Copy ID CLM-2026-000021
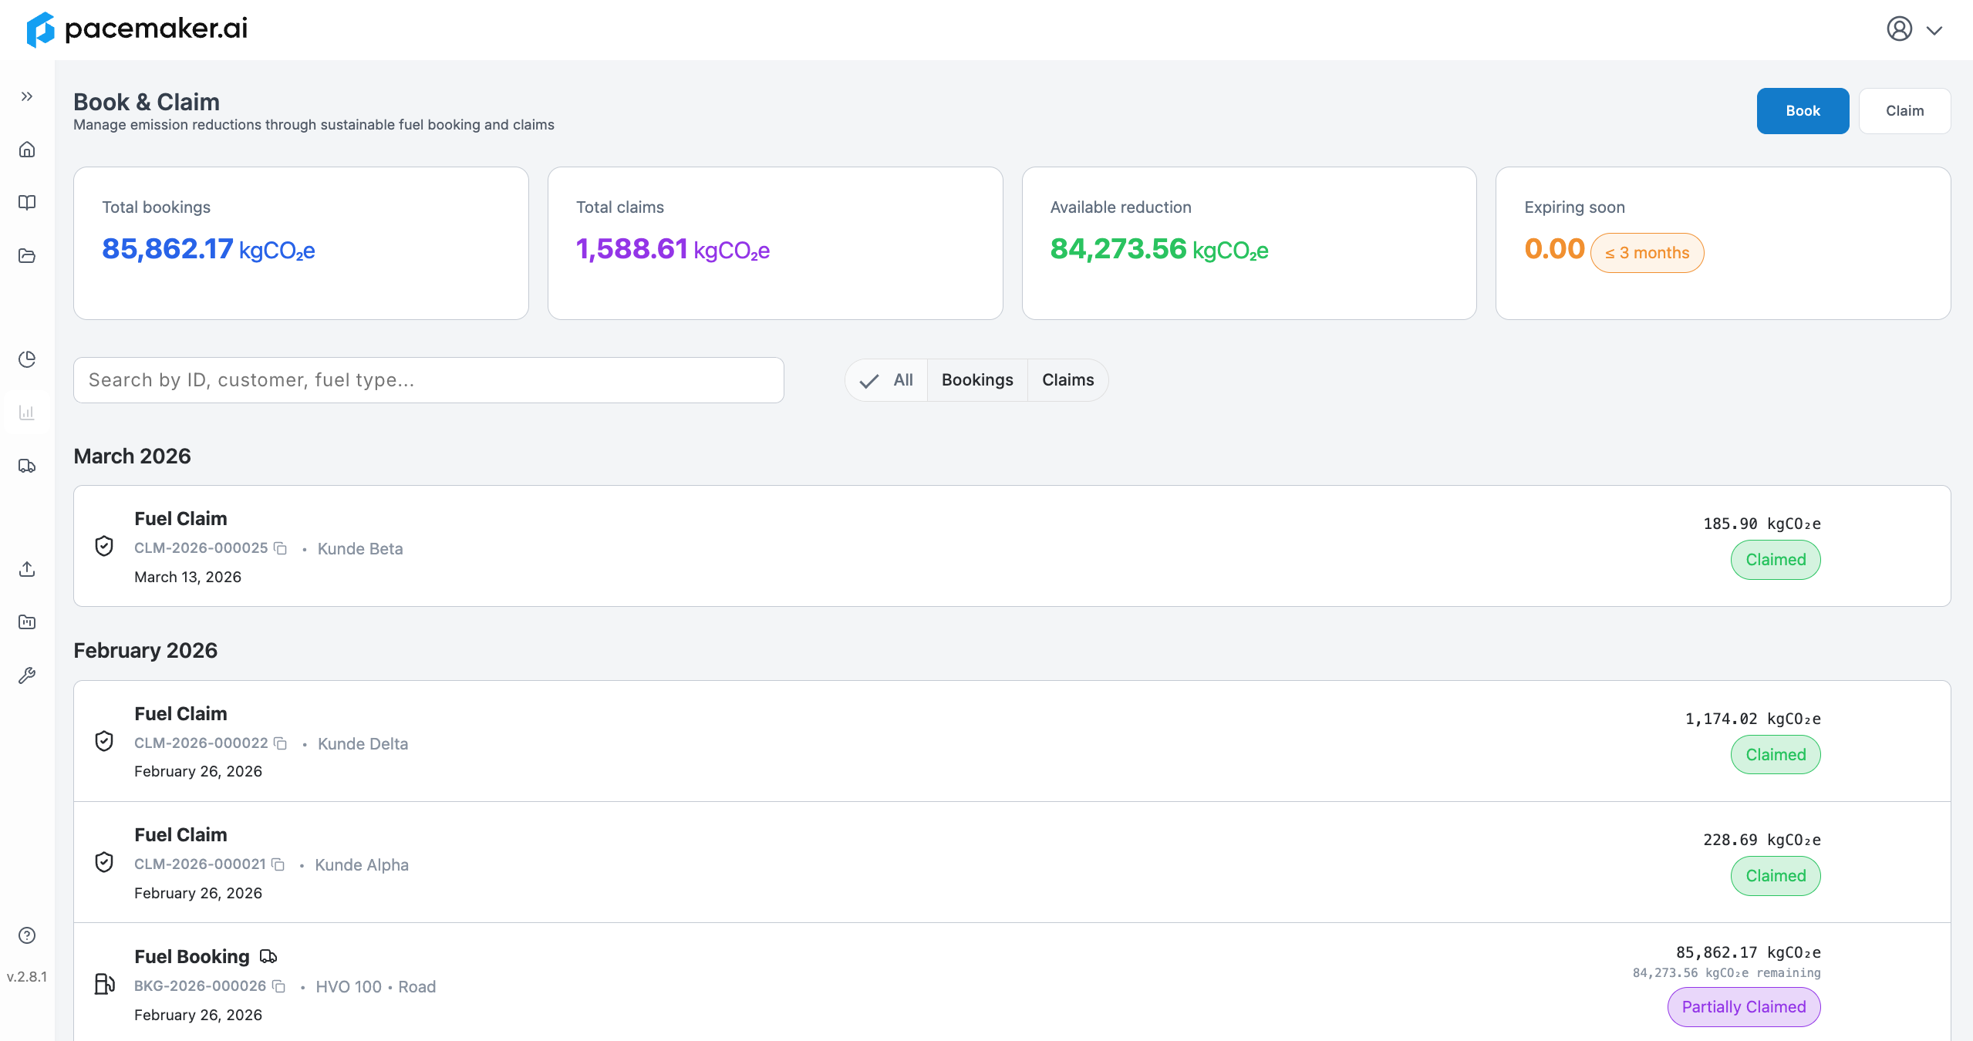The width and height of the screenshot is (1973, 1041). pos(278,864)
